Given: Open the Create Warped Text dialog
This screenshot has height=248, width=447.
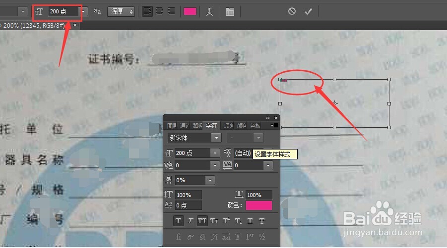Looking at the screenshot, I should pyautogui.click(x=209, y=12).
